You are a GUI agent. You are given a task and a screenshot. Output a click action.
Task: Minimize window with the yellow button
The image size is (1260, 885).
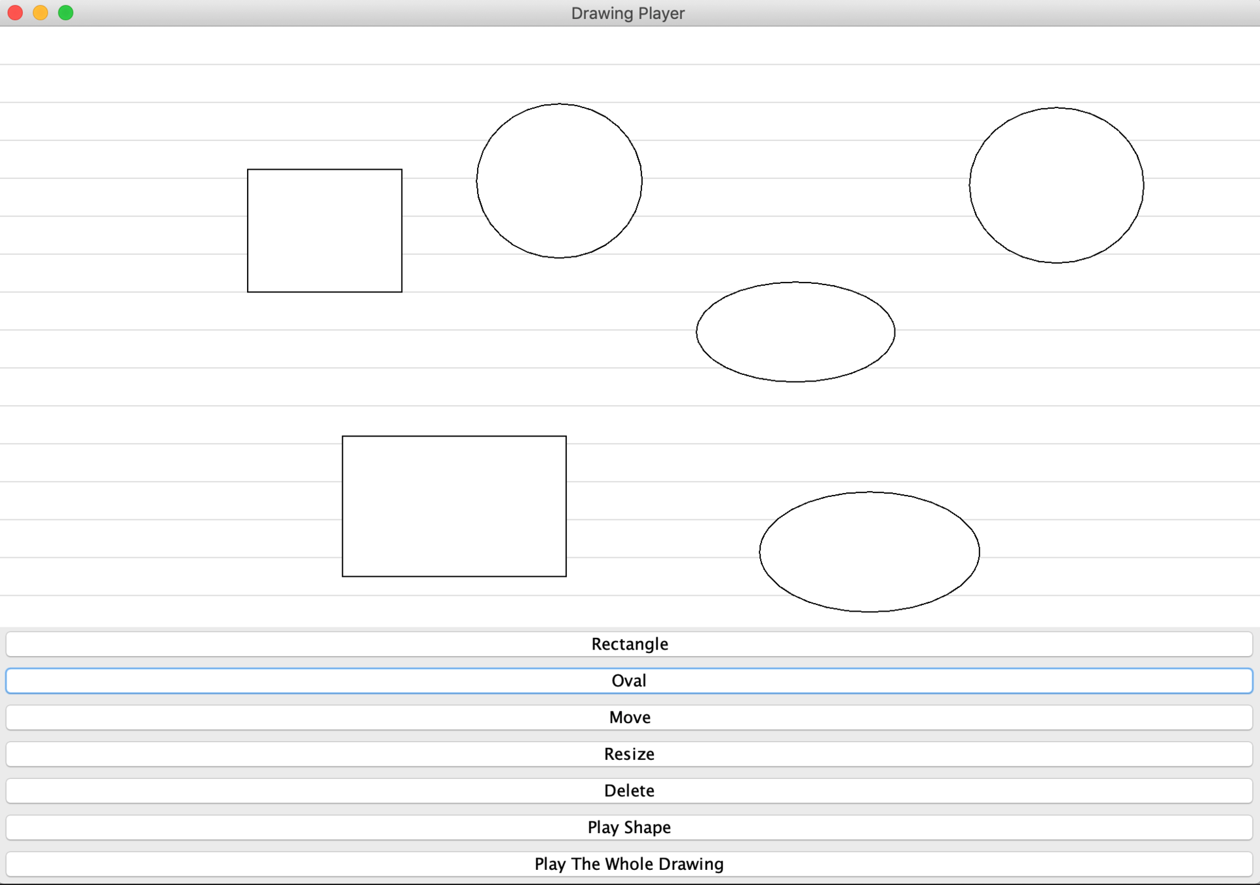[x=41, y=12]
